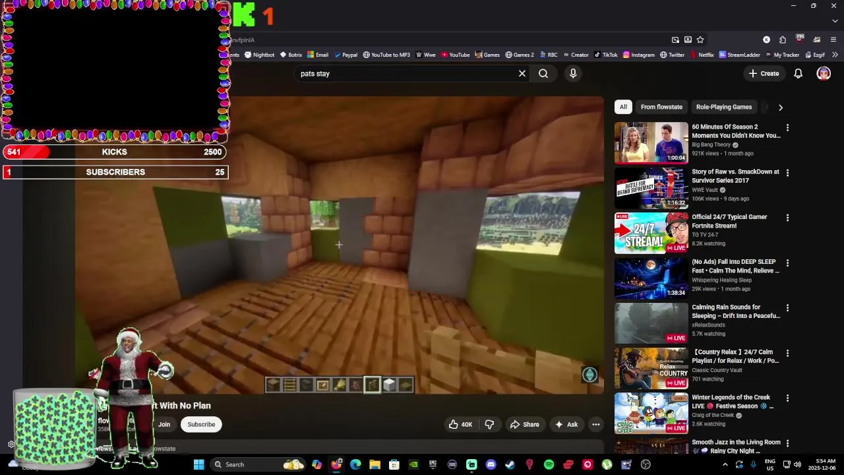
Task: Click the Ask button below the video
Action: 566,425
